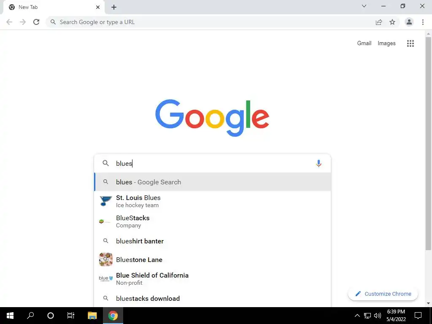Viewport: 432px width, 324px height.
Task: Open the Chrome three-dot menu
Action: [423, 22]
